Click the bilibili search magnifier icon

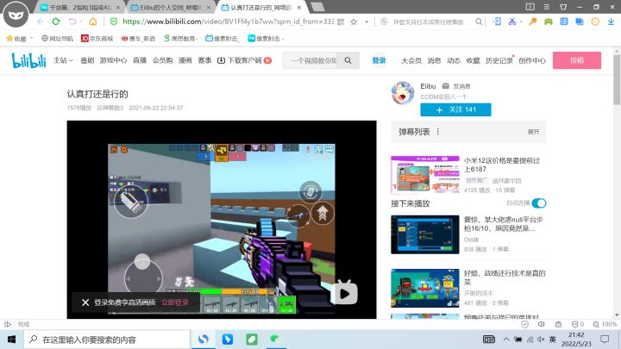(348, 60)
